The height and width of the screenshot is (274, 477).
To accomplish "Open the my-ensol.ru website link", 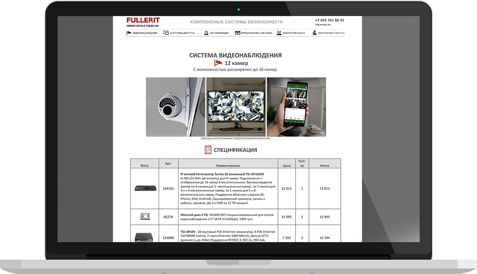I will [322, 24].
